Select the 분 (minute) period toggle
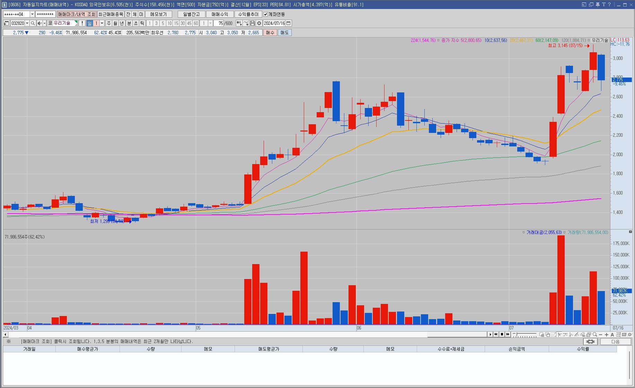 [x=129, y=23]
